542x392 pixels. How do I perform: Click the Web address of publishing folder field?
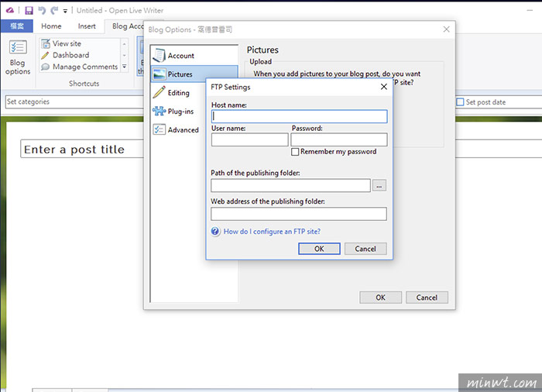pyautogui.click(x=299, y=214)
